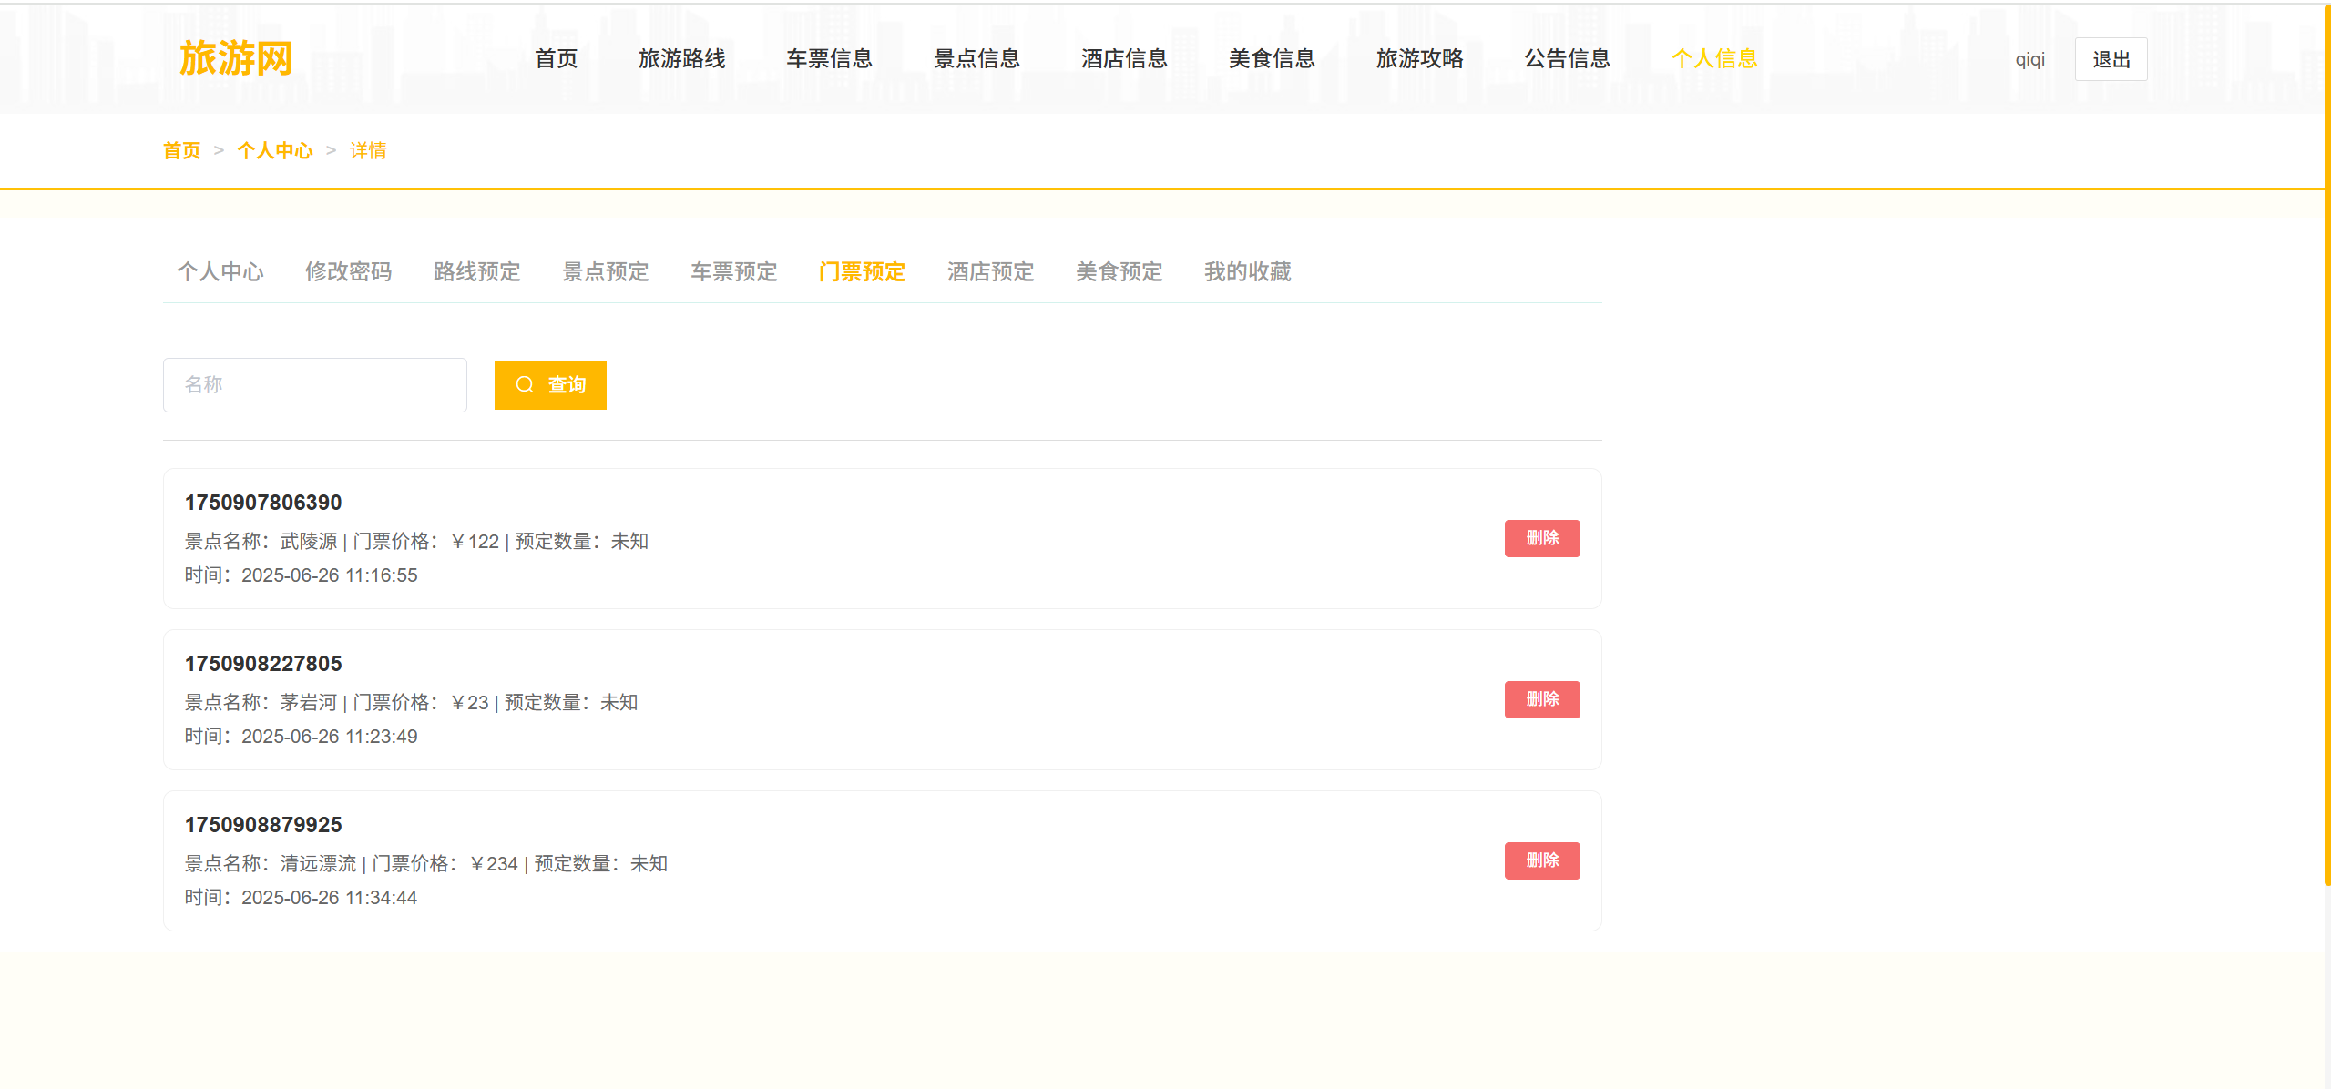The height and width of the screenshot is (1089, 2331).
Task: Delete booking 1750907806390
Action: coord(1541,538)
